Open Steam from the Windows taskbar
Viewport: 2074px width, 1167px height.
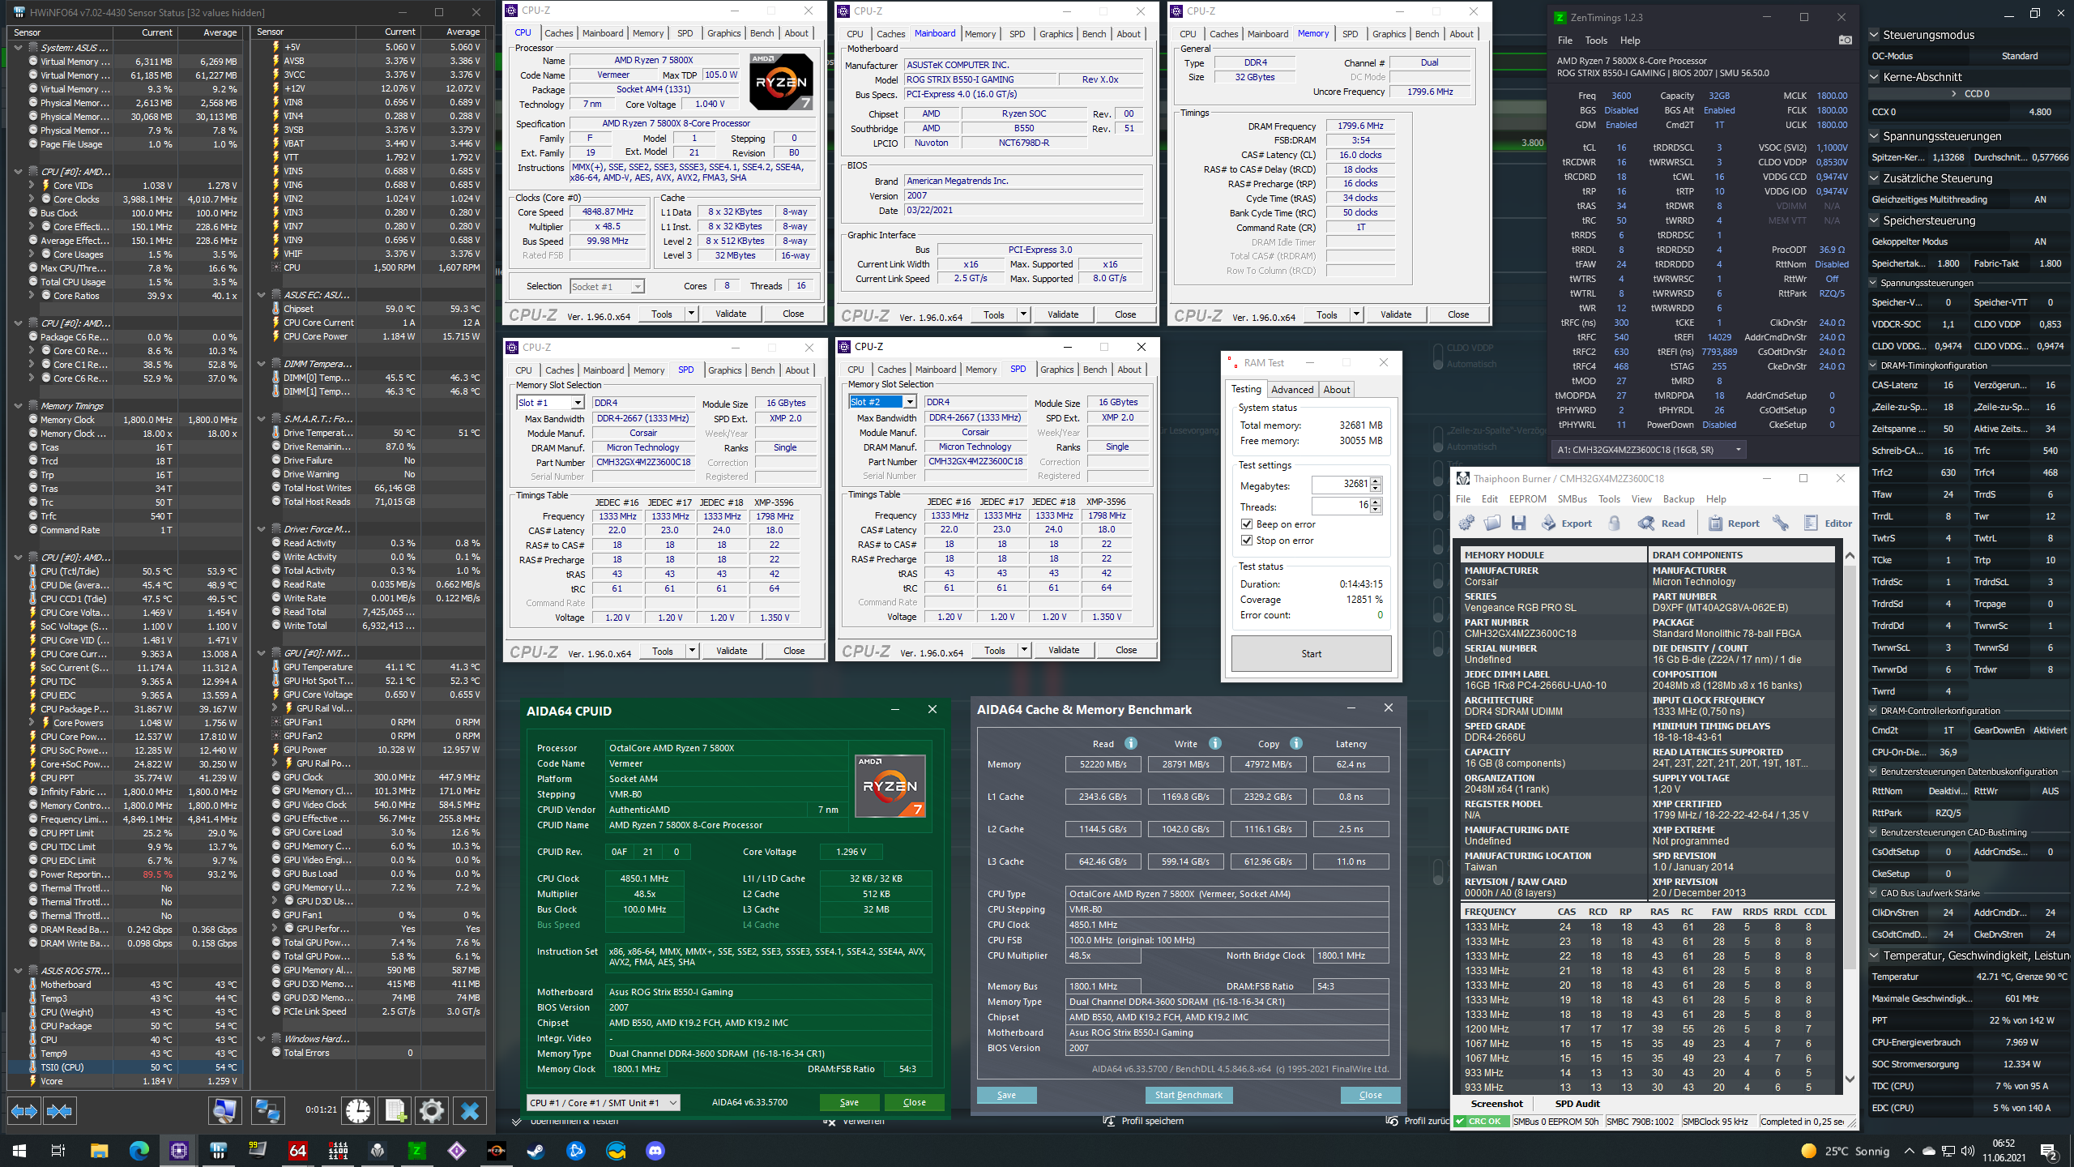click(536, 1151)
